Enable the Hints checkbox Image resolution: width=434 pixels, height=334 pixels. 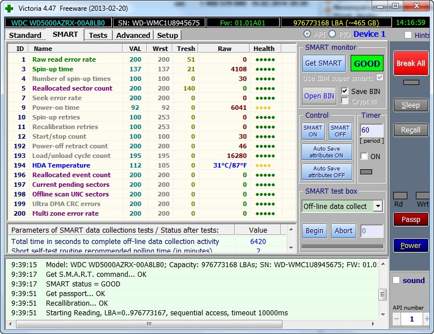click(x=408, y=35)
